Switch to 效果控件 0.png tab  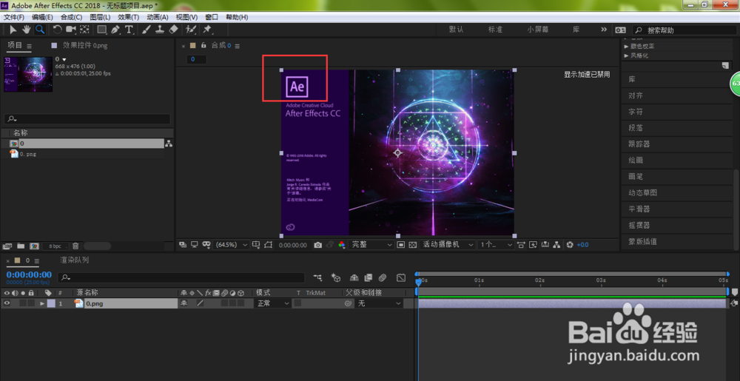click(84, 46)
